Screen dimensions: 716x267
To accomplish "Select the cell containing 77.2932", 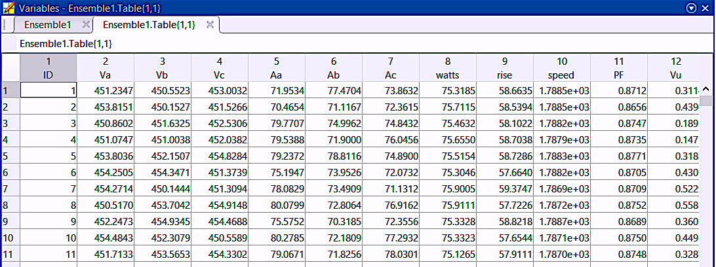I will click(x=391, y=238).
